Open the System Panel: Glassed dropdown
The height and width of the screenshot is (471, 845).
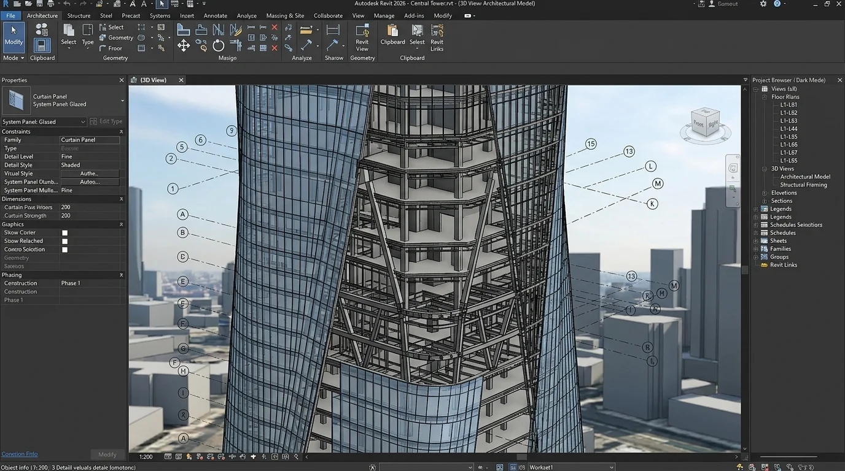44,121
